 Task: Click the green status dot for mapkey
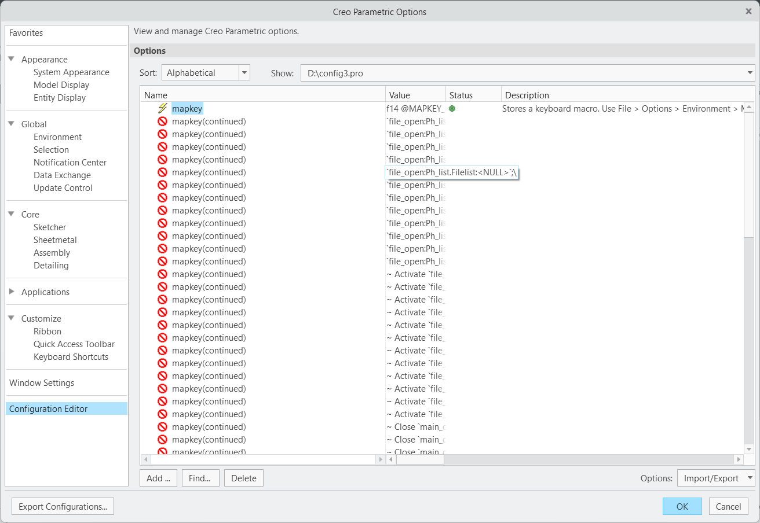coord(452,108)
